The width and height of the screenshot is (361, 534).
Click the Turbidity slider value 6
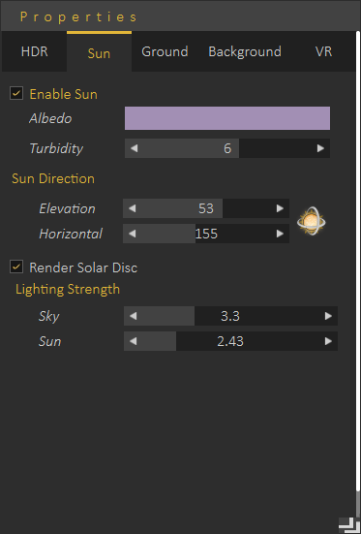tap(227, 148)
